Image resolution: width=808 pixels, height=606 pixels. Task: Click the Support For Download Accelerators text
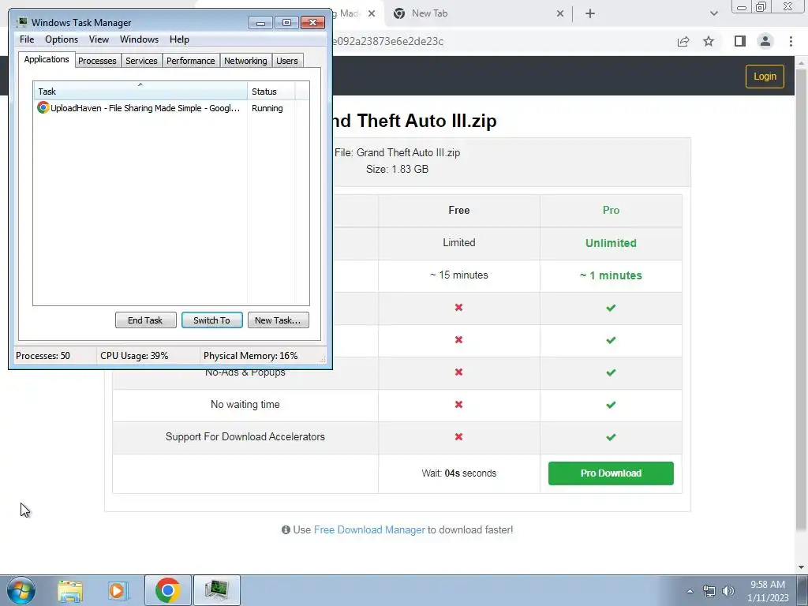click(x=245, y=437)
